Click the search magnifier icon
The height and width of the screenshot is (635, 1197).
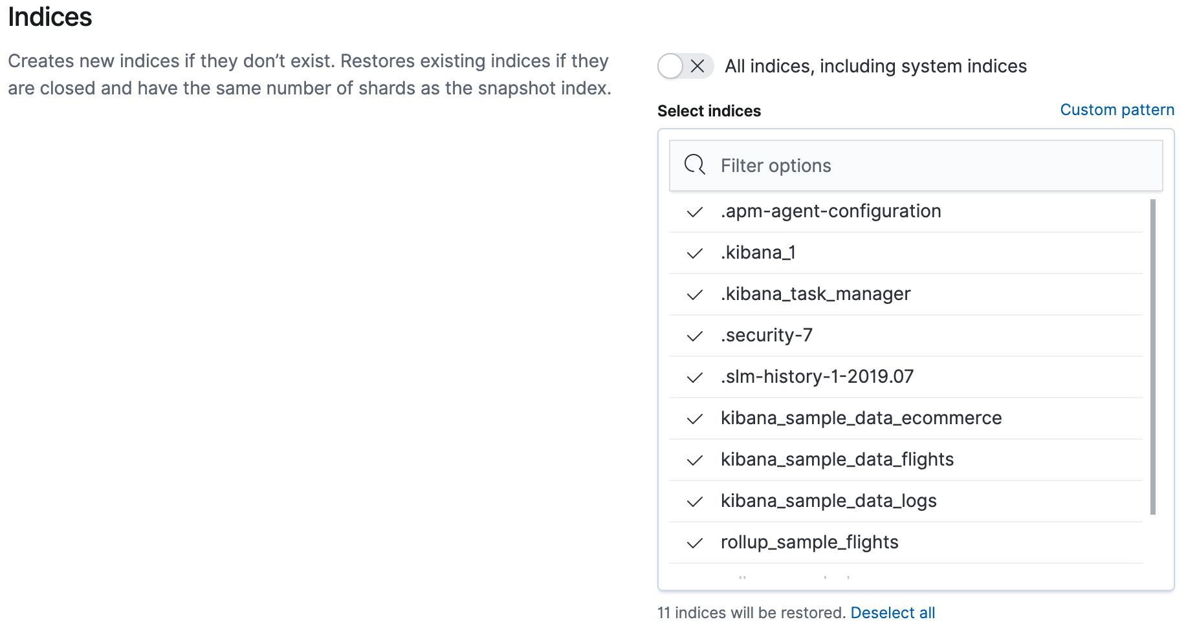(x=694, y=165)
